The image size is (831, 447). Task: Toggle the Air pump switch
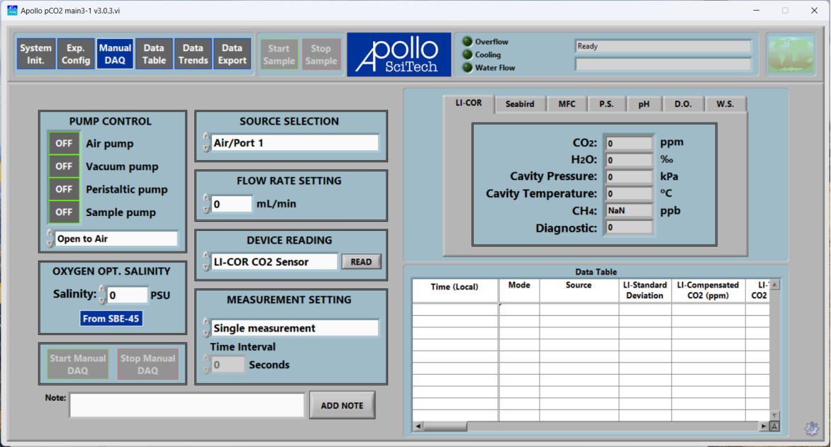pos(64,143)
